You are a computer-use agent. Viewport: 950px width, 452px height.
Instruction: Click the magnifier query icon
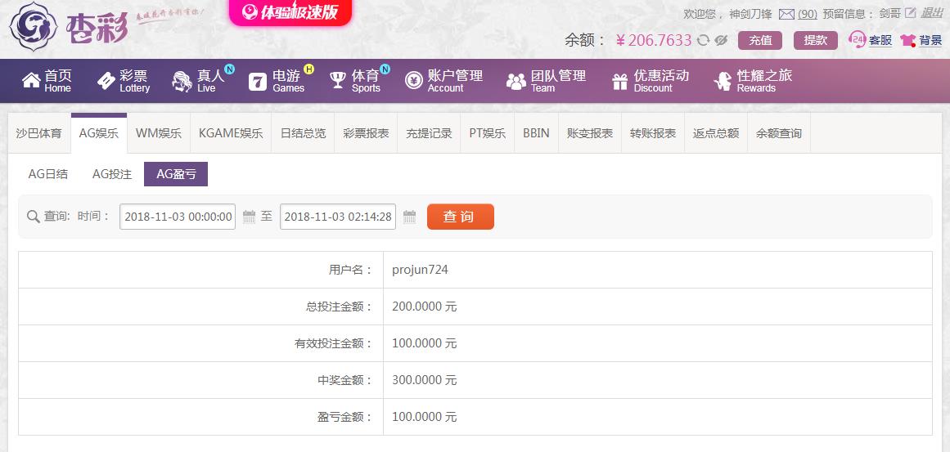pos(34,217)
